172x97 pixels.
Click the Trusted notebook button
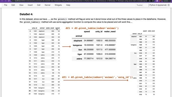pyautogui.click(x=139, y=5)
